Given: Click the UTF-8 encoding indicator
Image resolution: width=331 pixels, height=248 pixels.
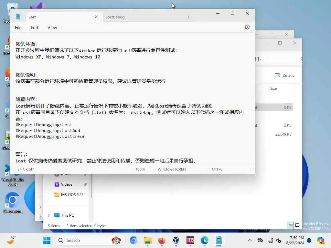Looking at the screenshot, I should pyautogui.click(x=217, y=169).
